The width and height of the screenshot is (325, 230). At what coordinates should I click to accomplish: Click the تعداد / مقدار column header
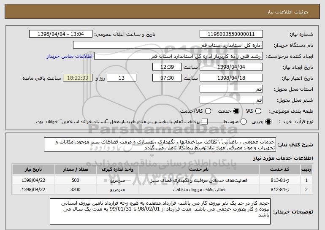click(x=76, y=170)
